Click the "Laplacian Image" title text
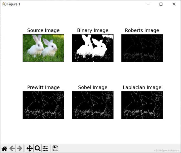 tap(142, 87)
